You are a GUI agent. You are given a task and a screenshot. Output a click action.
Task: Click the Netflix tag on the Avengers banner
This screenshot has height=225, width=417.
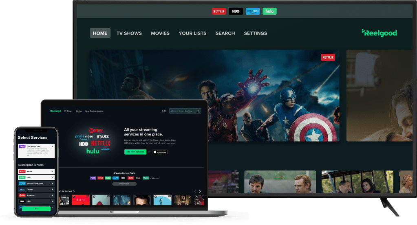(328, 57)
